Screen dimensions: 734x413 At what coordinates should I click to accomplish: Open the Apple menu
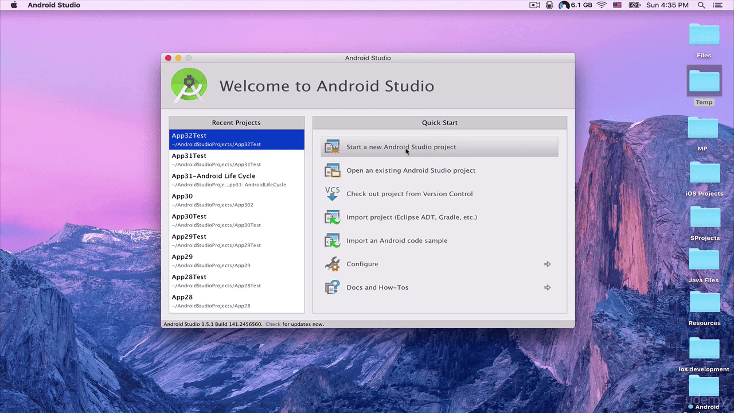[x=14, y=5]
